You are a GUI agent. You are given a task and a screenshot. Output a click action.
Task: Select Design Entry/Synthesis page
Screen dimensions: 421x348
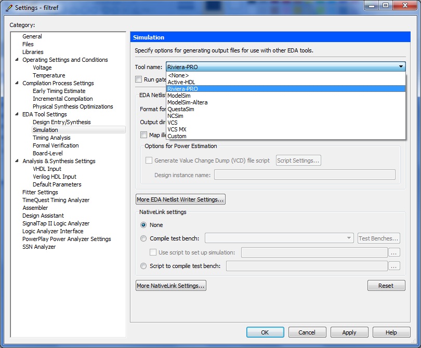click(62, 122)
